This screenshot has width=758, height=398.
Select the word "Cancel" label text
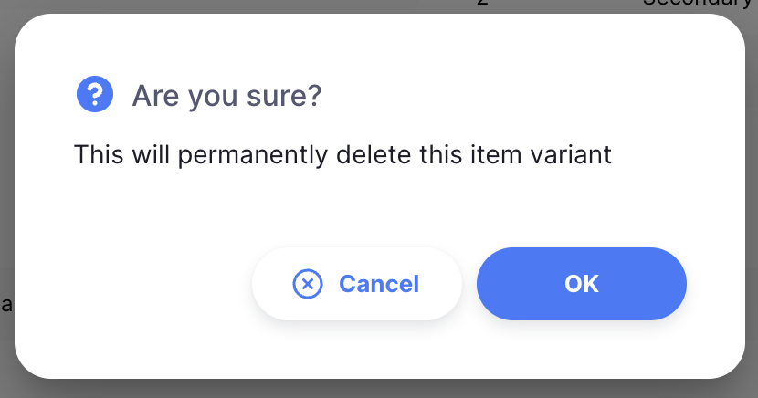point(379,284)
